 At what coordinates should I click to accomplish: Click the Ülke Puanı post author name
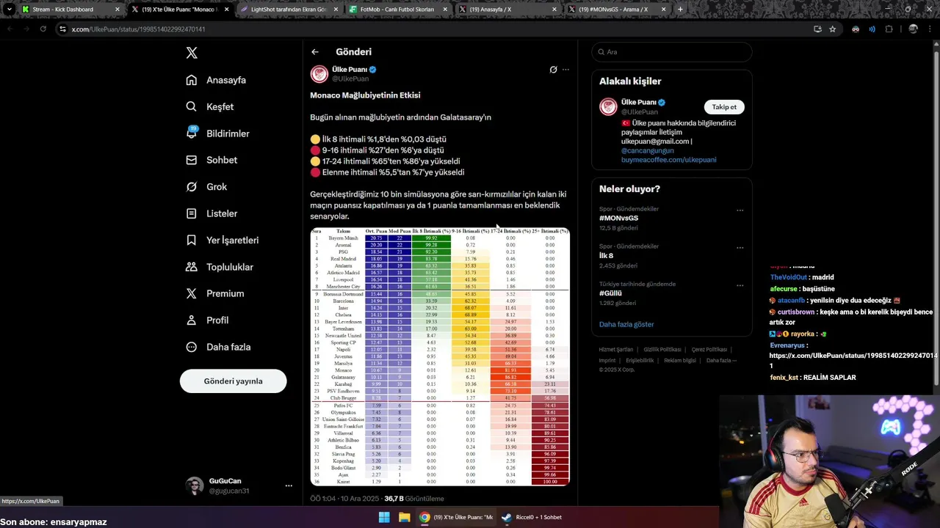tap(350, 70)
